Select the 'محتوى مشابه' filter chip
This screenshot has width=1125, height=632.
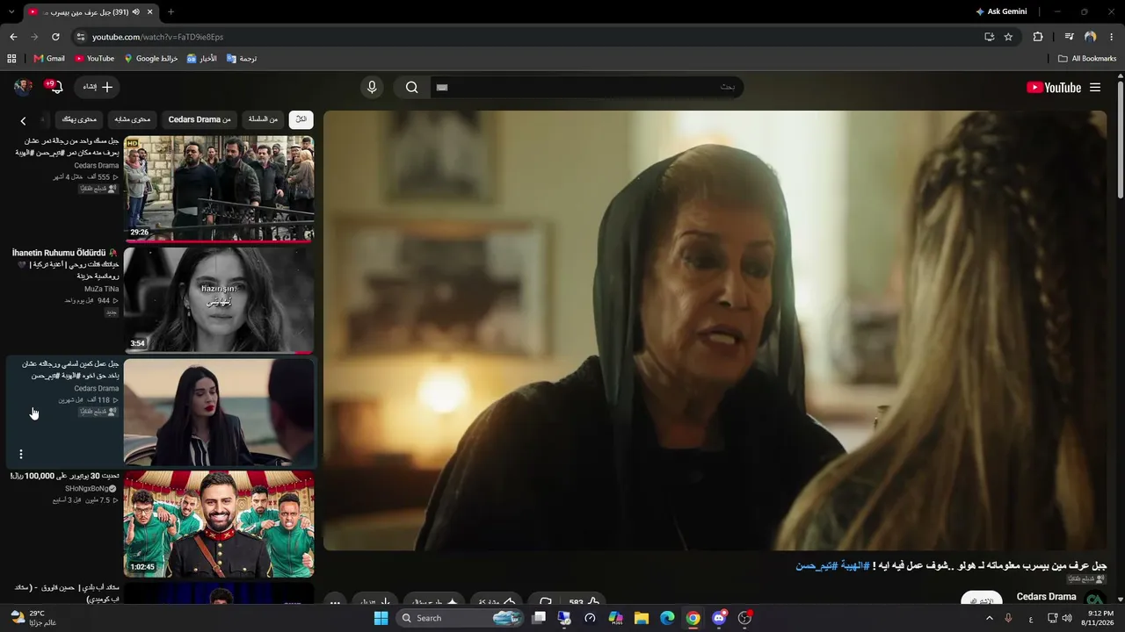[x=133, y=119]
